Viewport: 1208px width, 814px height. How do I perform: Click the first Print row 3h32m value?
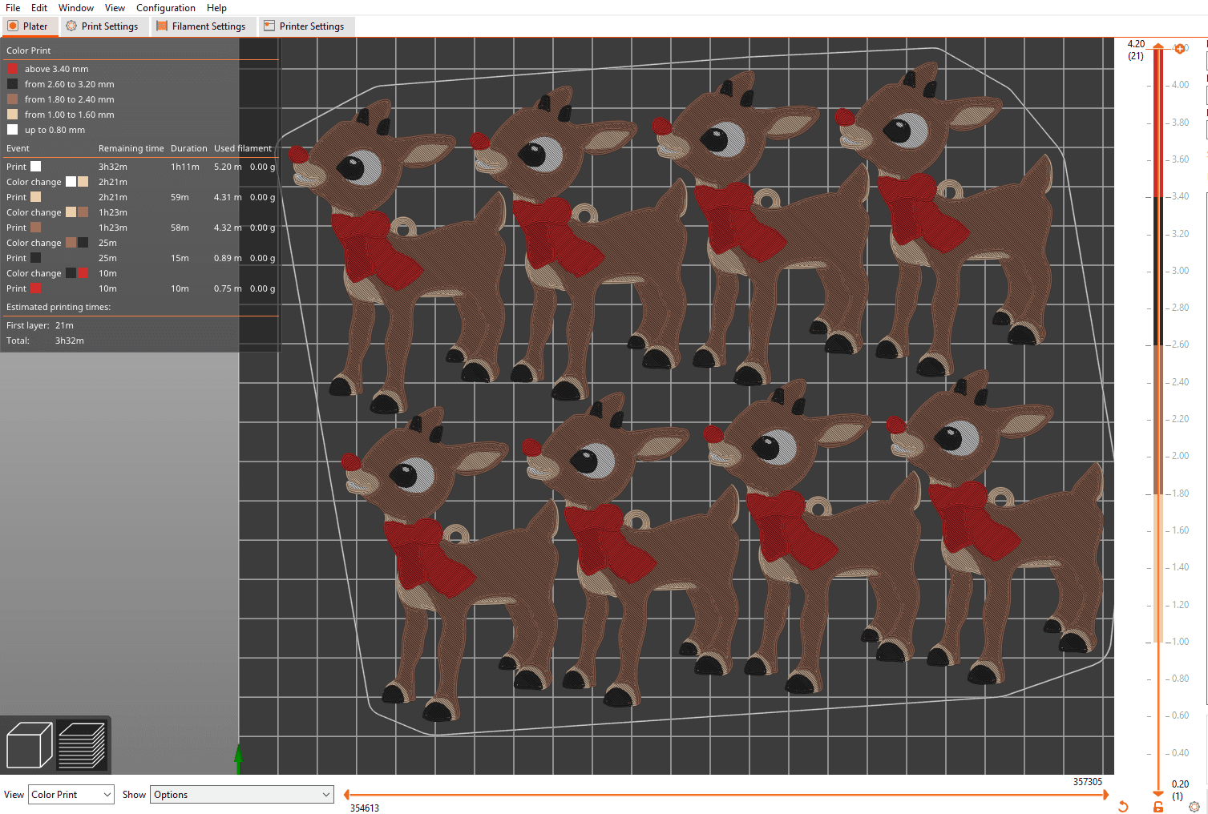113,167
